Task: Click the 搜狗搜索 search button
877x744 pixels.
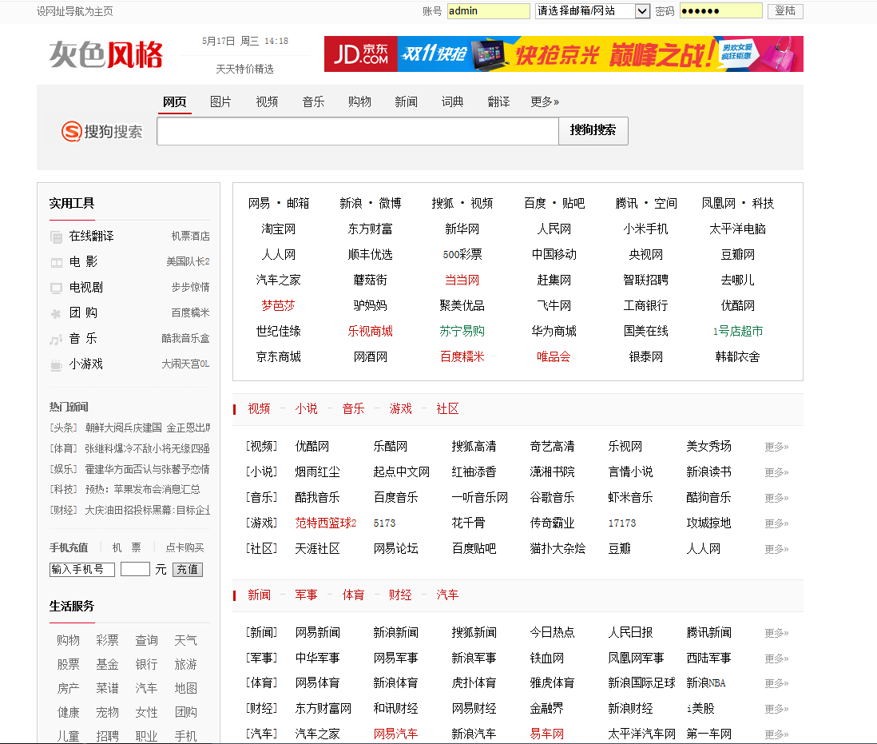Action: tap(593, 130)
